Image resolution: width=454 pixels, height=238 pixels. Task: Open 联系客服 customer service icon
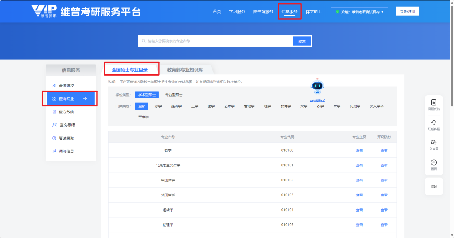(x=434, y=122)
